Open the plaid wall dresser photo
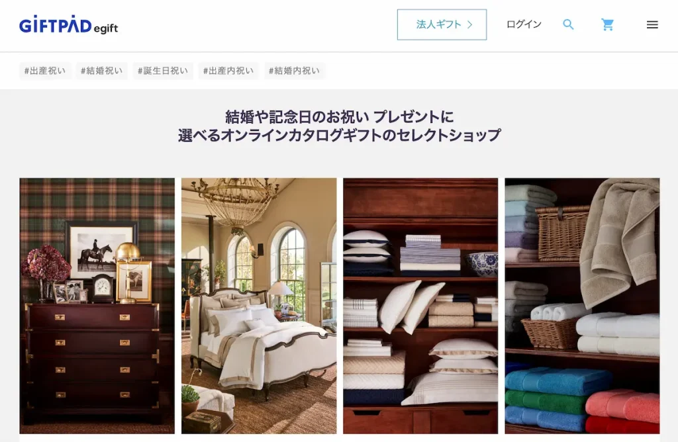 click(97, 306)
